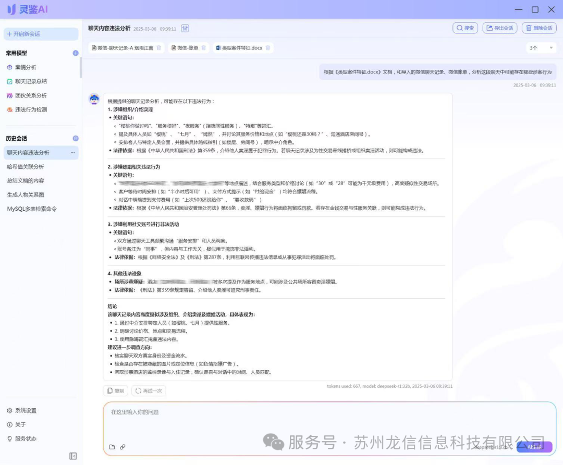Click 再试一次 to regenerate the answer
The width and height of the screenshot is (563, 465).
[x=149, y=390]
